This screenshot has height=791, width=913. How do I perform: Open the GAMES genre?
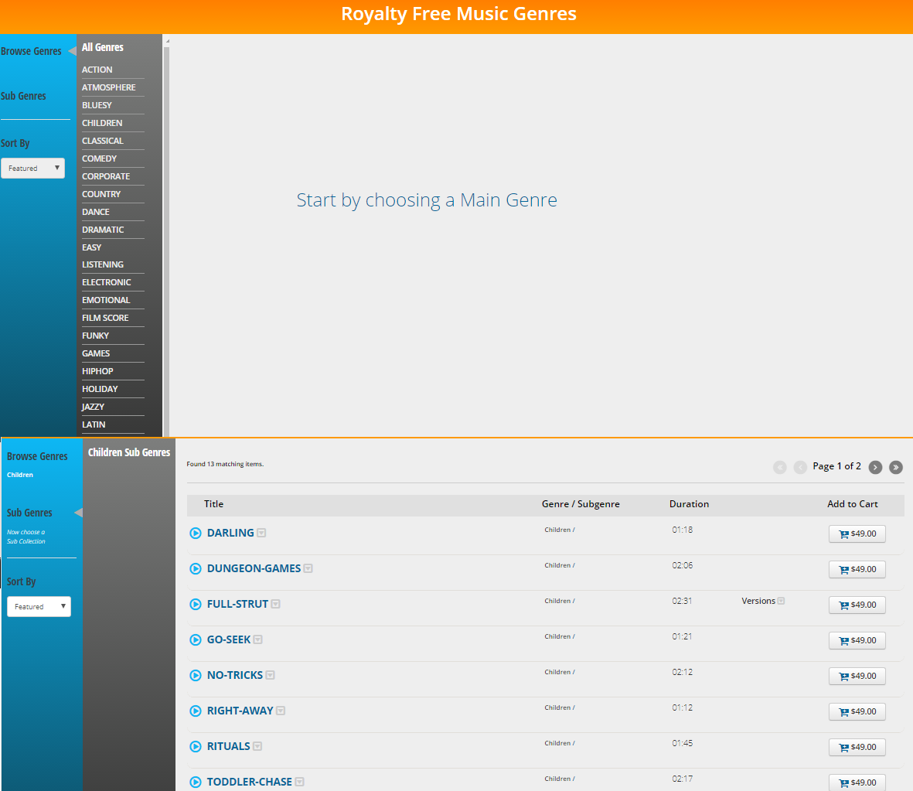96,353
